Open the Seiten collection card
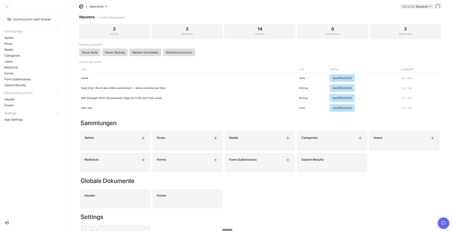This screenshot has width=452, height=231. (115, 141)
